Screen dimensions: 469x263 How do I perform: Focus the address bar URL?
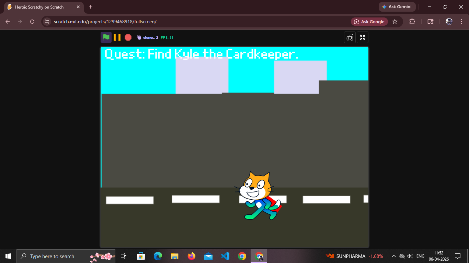pos(105,22)
